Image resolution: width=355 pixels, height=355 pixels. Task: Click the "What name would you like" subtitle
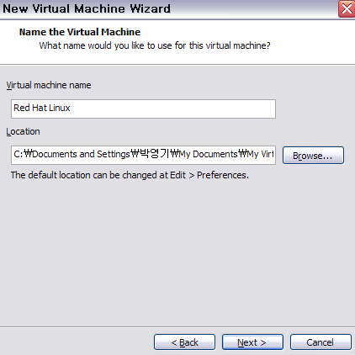(155, 45)
